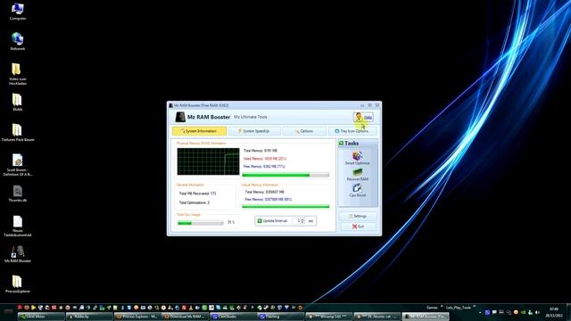Click the red 'Used Memory' text line
Viewport: 571px width, 321px height.
[265, 159]
